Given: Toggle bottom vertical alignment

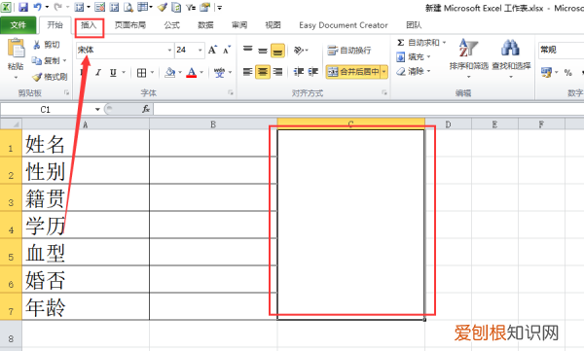Looking at the screenshot, I should tap(277, 50).
